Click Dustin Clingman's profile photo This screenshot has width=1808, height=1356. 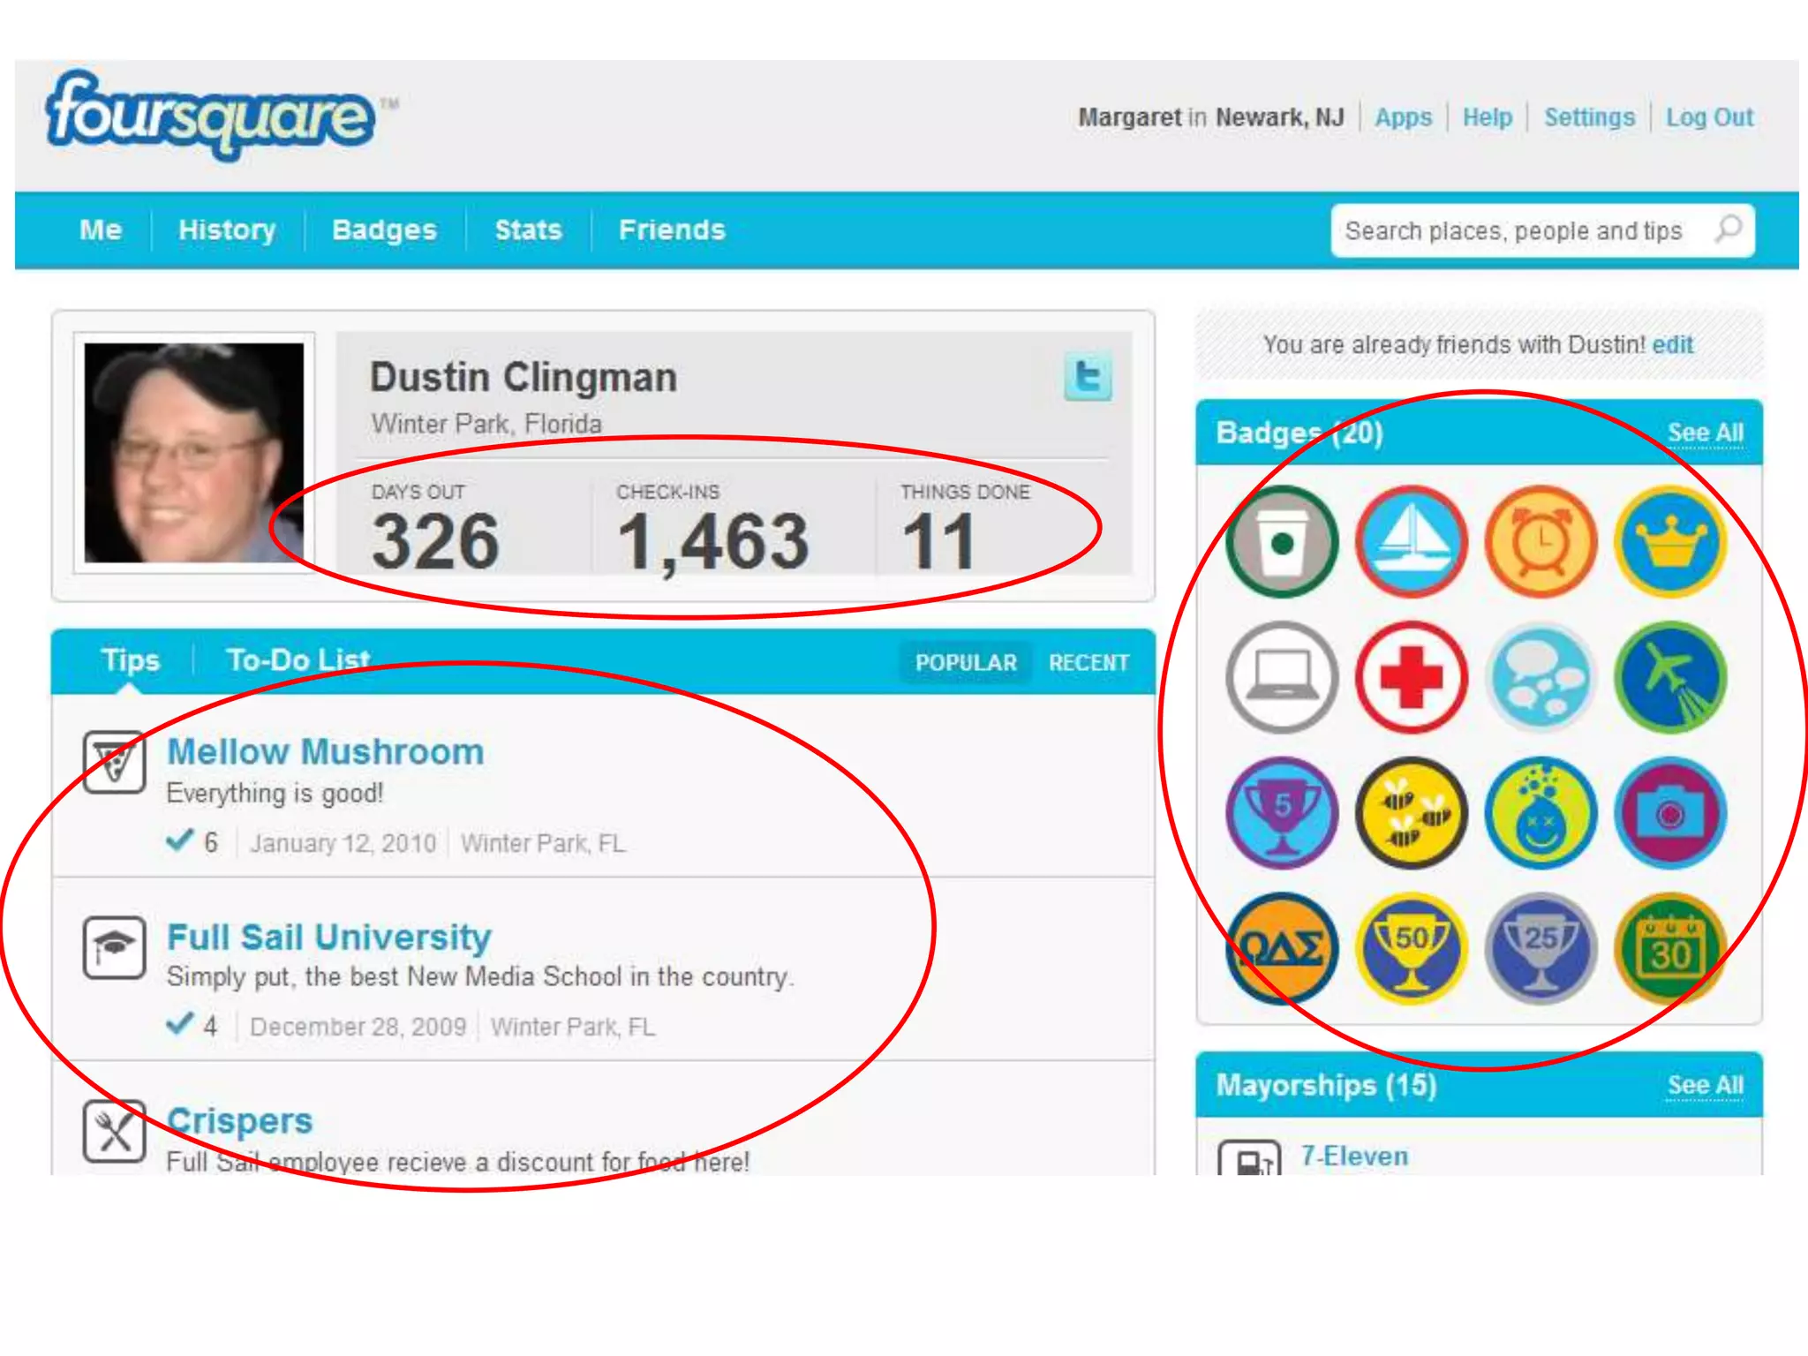(194, 453)
